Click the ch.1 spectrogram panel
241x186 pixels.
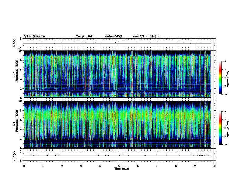click(x=117, y=74)
